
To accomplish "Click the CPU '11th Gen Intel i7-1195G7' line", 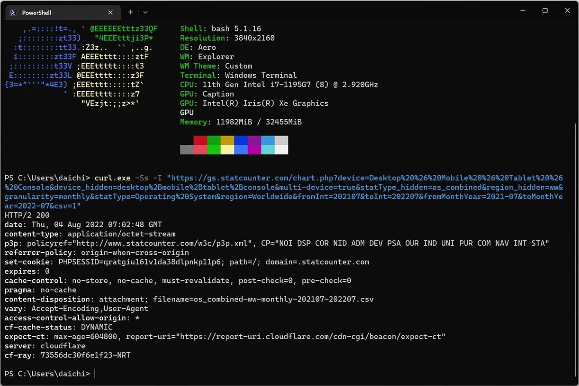I will click(279, 84).
